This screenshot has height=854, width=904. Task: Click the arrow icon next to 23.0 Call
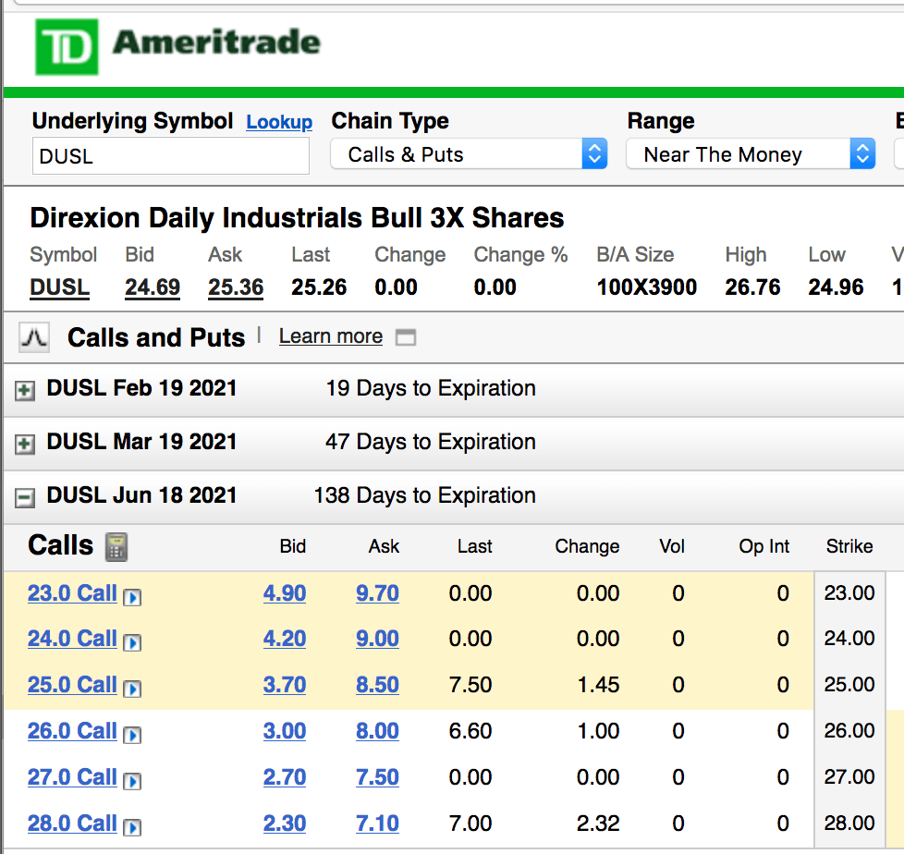[132, 597]
